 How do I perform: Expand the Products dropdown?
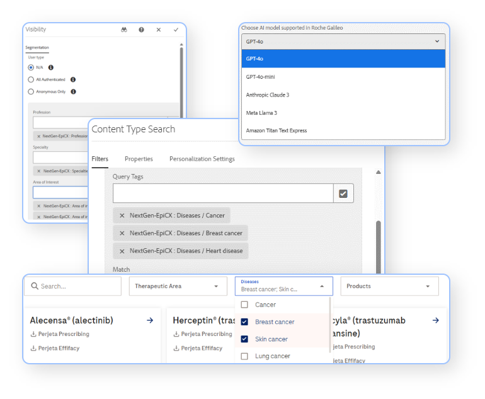pos(390,286)
